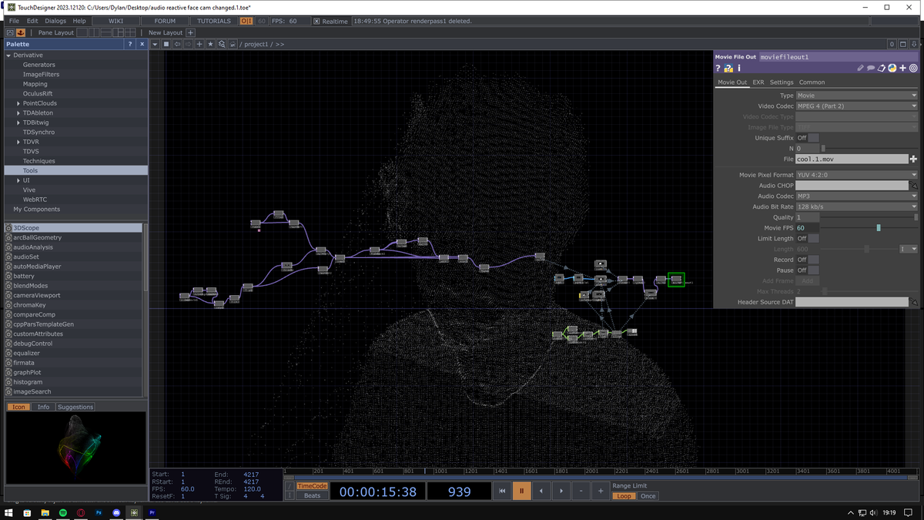Viewport: 924px width, 520px height.
Task: Open the Video Codec dropdown
Action: [x=856, y=106]
